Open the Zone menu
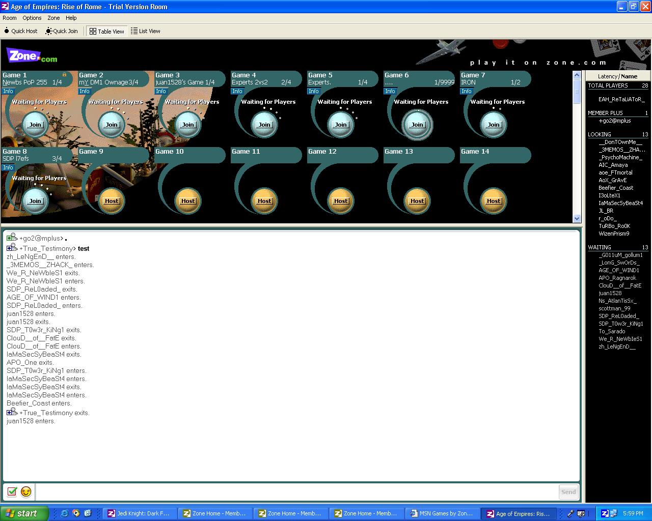Viewport: 652px width, 521px height. pyautogui.click(x=53, y=18)
